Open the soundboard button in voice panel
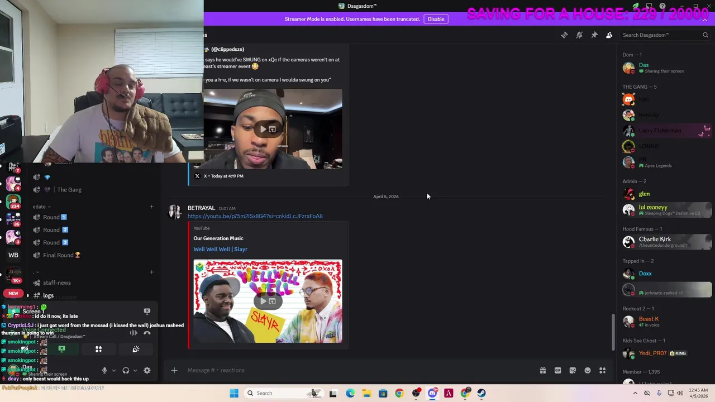Image resolution: width=715 pixels, height=402 pixels. 136,350
